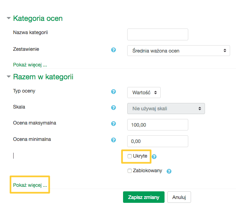
Task: Click Pokaż więcej under Razem w kategorii
Action: [30, 185]
